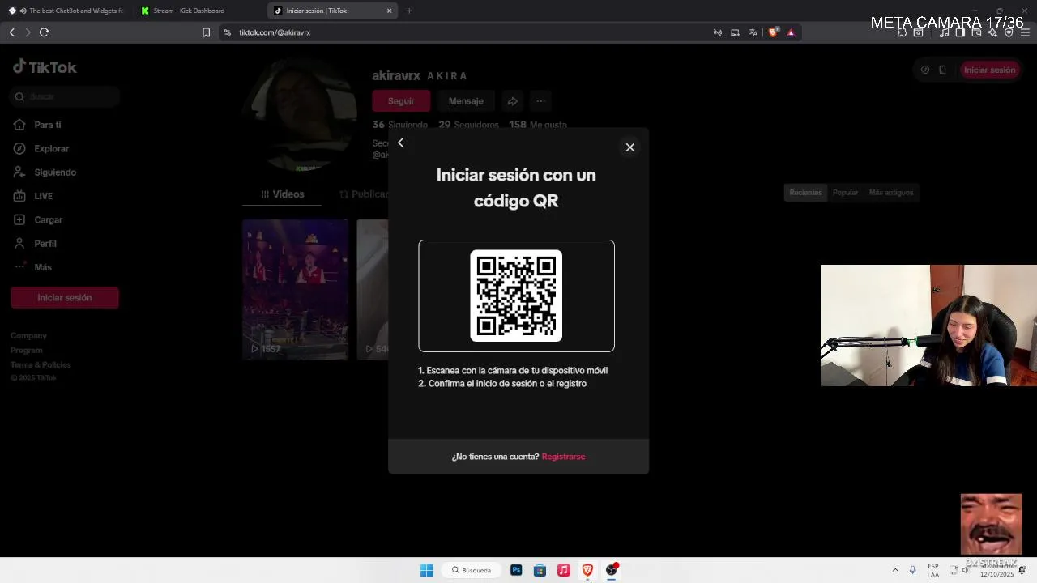Open the three-dot profile options
This screenshot has width=1037, height=583.
click(x=540, y=101)
